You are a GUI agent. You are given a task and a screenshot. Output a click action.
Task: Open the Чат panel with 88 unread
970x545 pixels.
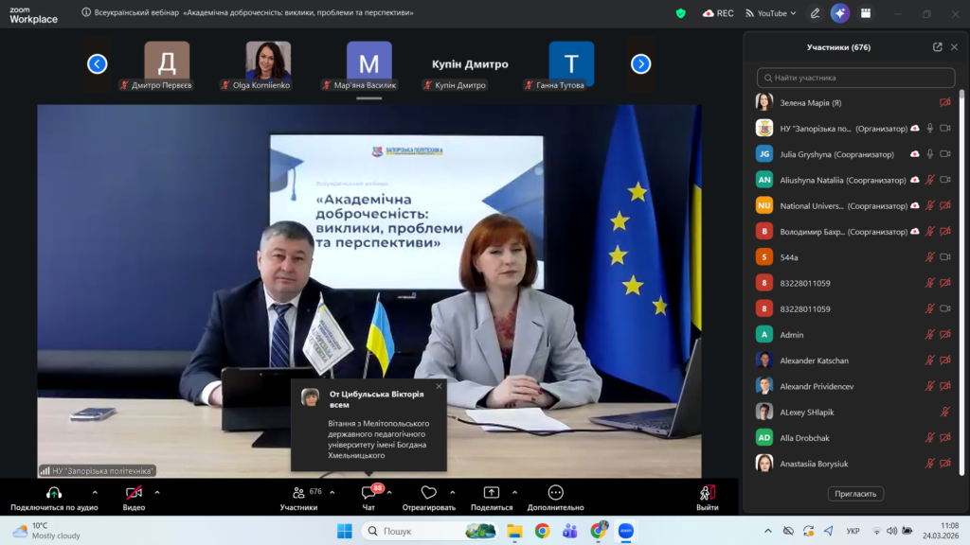click(x=368, y=494)
